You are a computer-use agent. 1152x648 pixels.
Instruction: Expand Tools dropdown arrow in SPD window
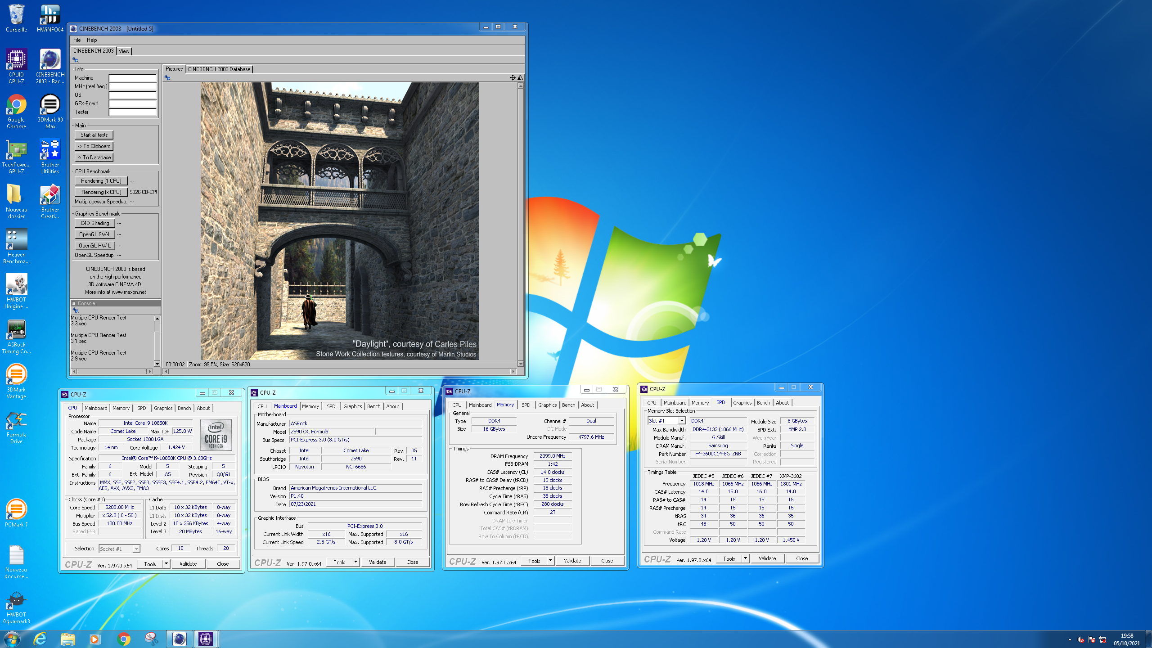745,558
